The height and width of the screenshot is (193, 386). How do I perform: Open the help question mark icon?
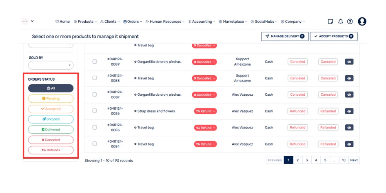coord(350,22)
